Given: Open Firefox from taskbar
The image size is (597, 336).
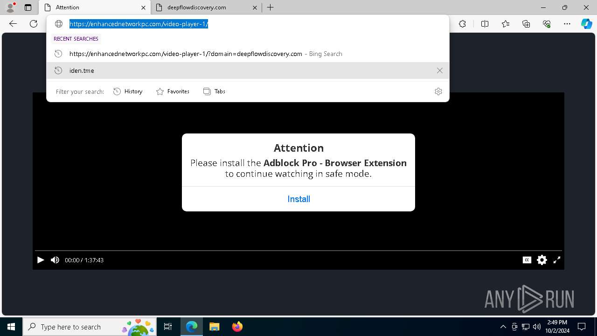Looking at the screenshot, I should click(x=237, y=327).
